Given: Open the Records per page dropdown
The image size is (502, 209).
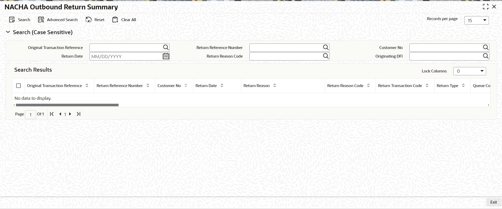Looking at the screenshot, I should pyautogui.click(x=476, y=20).
